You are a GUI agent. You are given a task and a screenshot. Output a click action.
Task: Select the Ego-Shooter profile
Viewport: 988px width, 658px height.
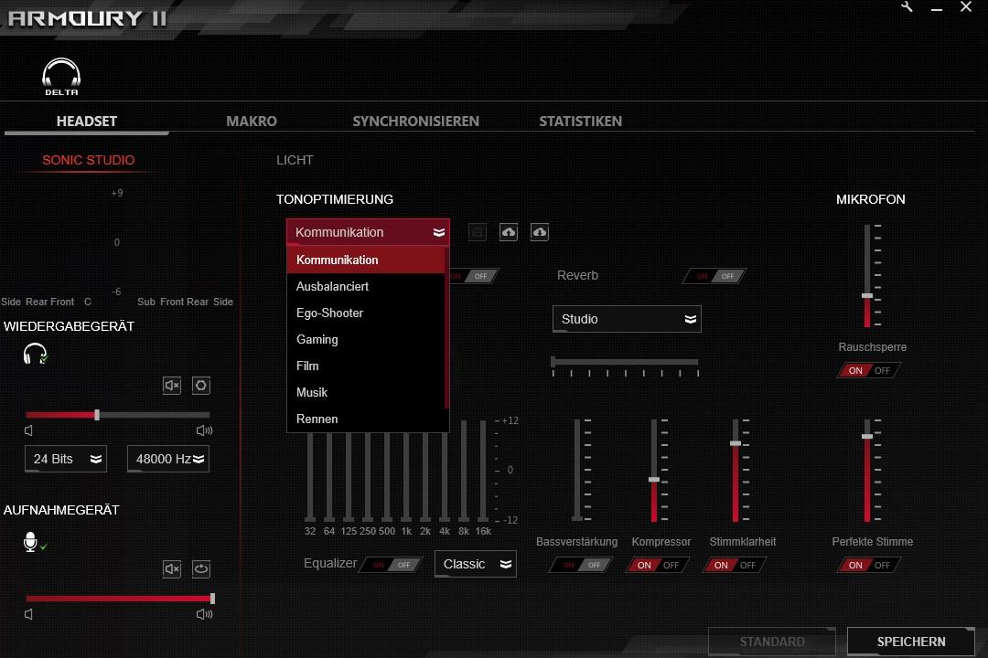click(366, 313)
